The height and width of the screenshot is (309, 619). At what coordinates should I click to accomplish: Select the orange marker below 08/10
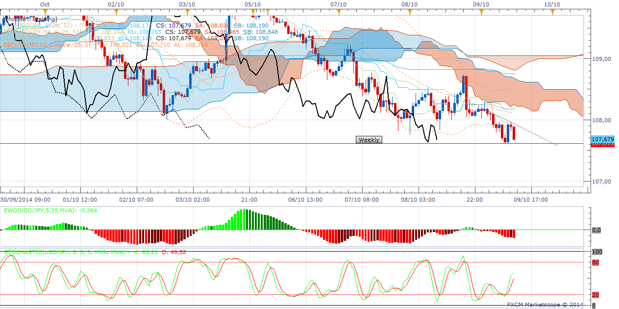(410, 11)
